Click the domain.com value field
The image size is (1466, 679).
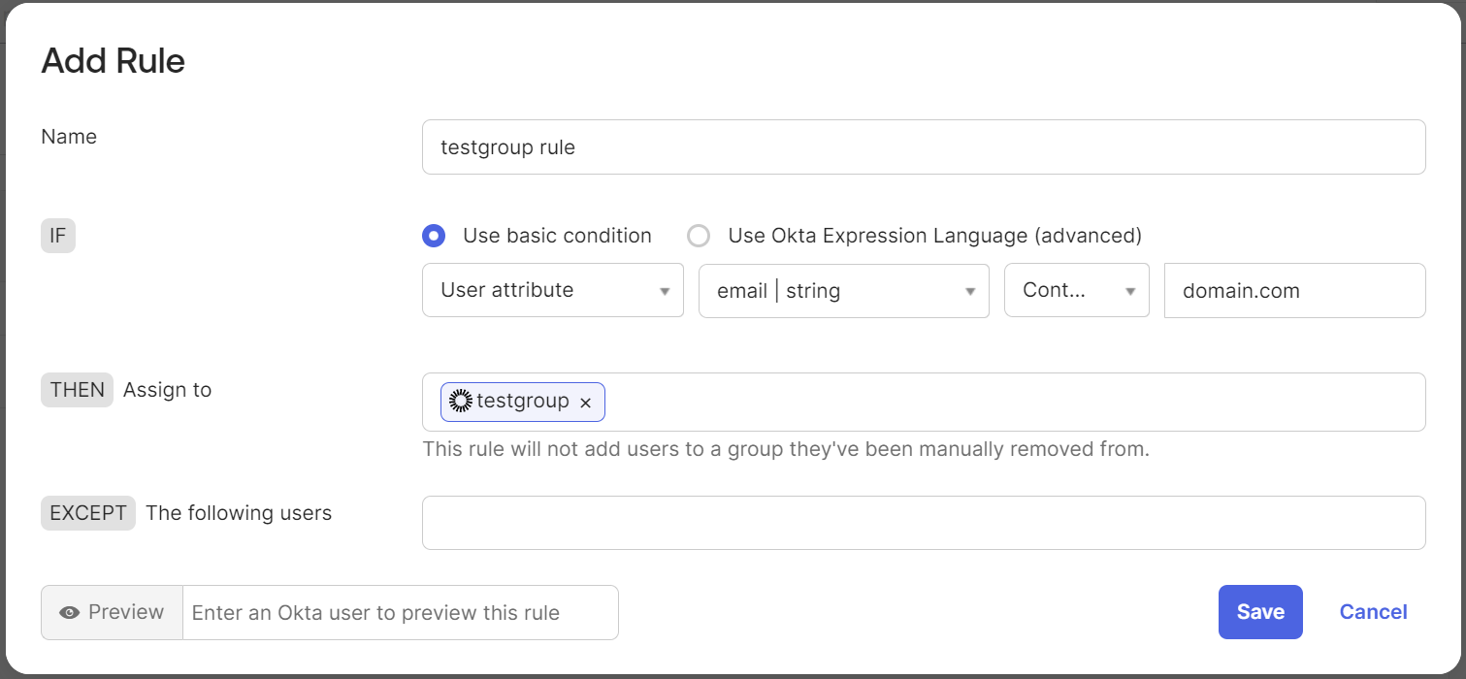pos(1294,290)
